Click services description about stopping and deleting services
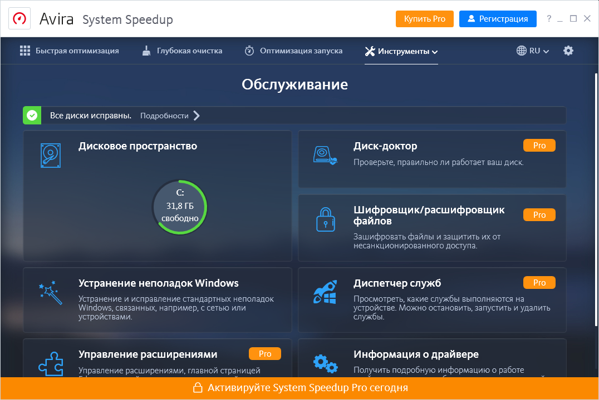 tap(452, 308)
